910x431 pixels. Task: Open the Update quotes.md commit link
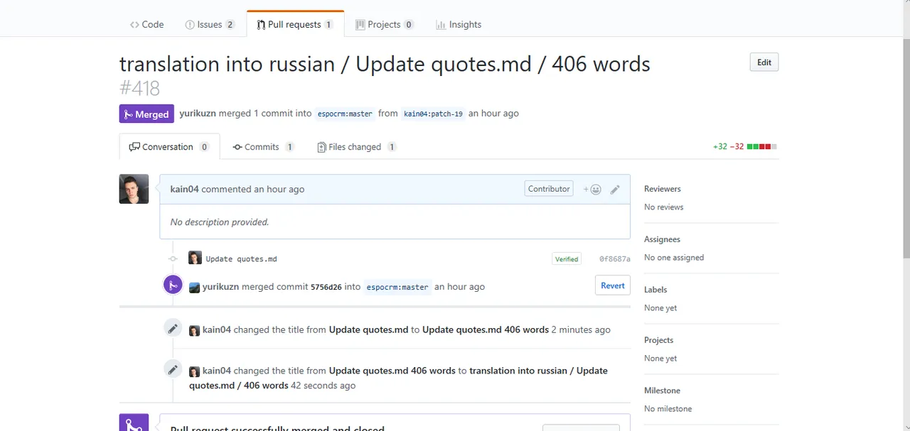pos(241,259)
